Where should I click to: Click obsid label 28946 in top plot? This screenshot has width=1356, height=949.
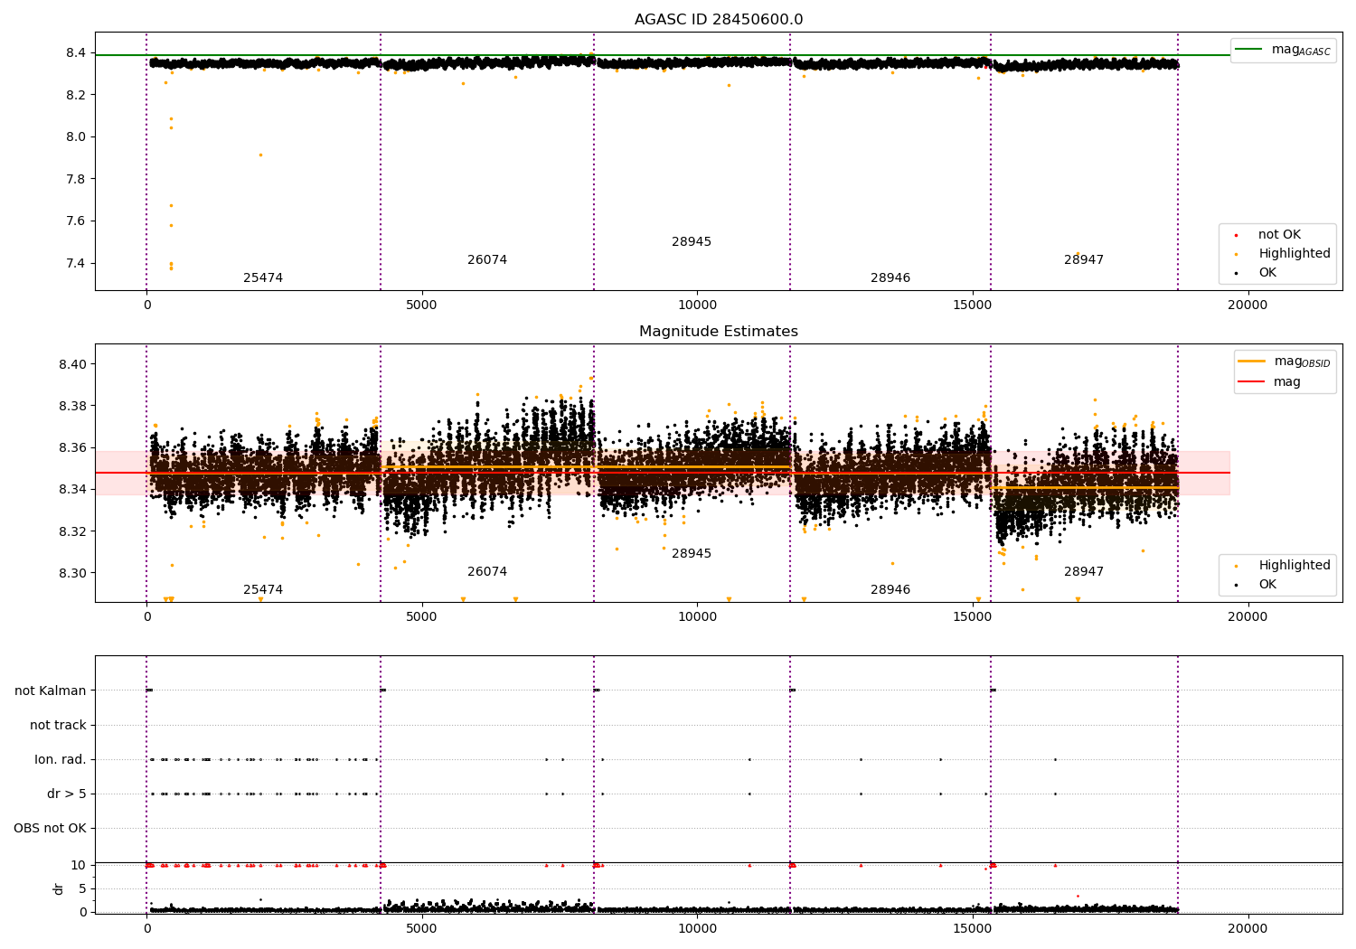coord(890,278)
